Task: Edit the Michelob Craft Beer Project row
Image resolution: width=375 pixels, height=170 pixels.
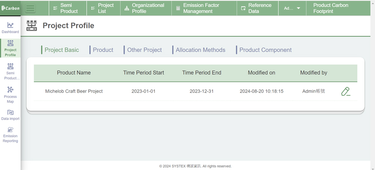Action: coord(345,92)
